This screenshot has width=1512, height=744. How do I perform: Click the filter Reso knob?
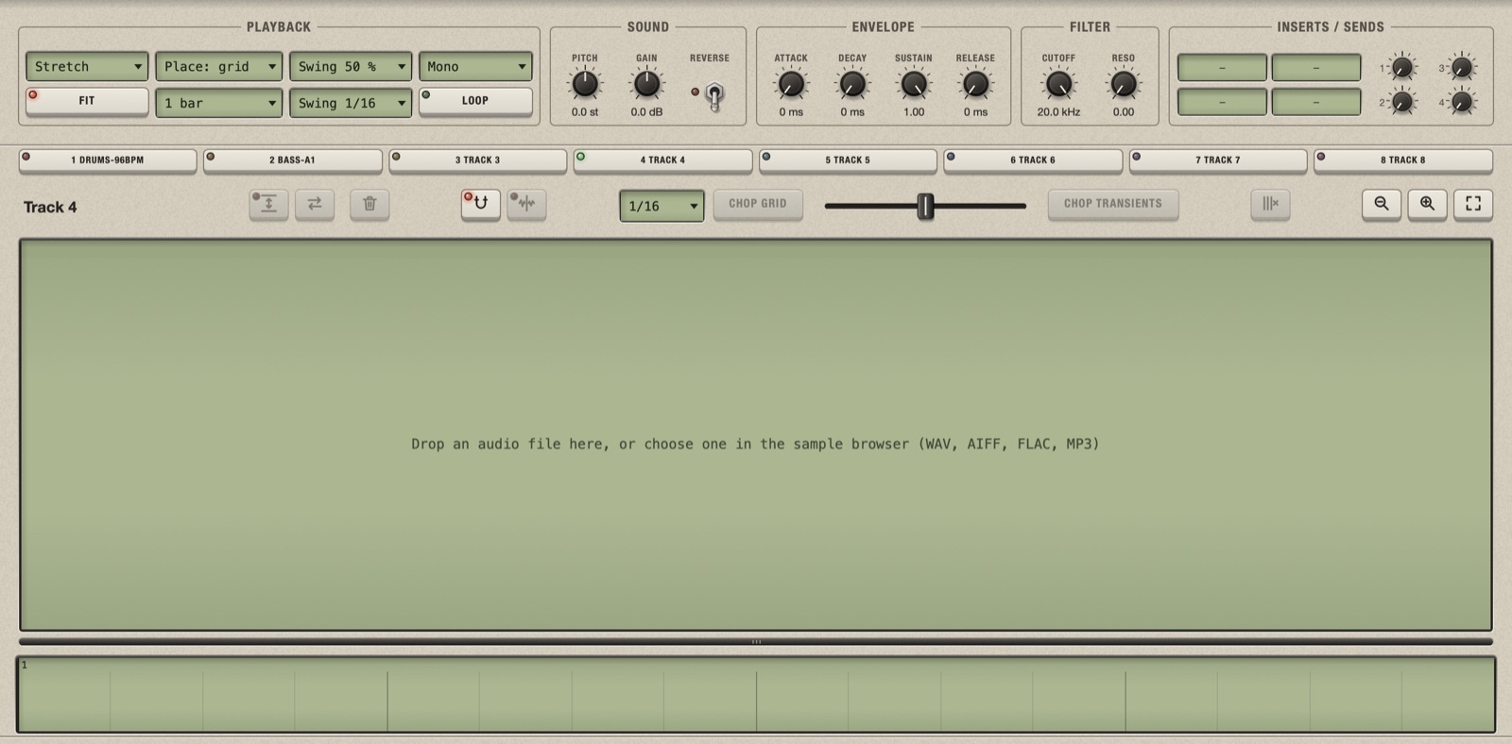tap(1123, 84)
